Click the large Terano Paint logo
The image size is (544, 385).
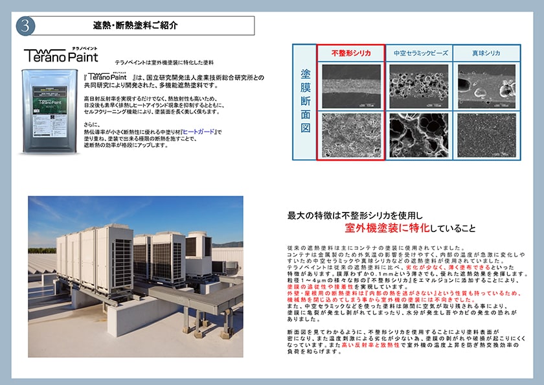61,55
